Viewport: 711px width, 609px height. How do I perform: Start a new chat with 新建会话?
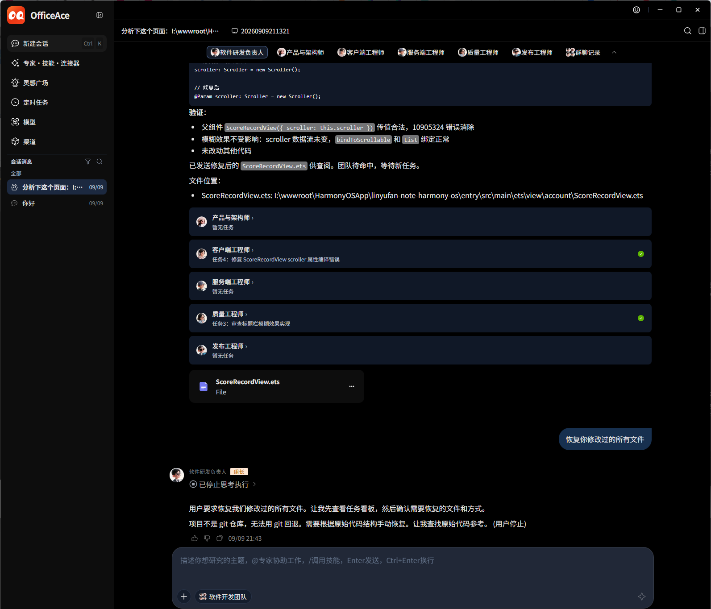tap(57, 43)
